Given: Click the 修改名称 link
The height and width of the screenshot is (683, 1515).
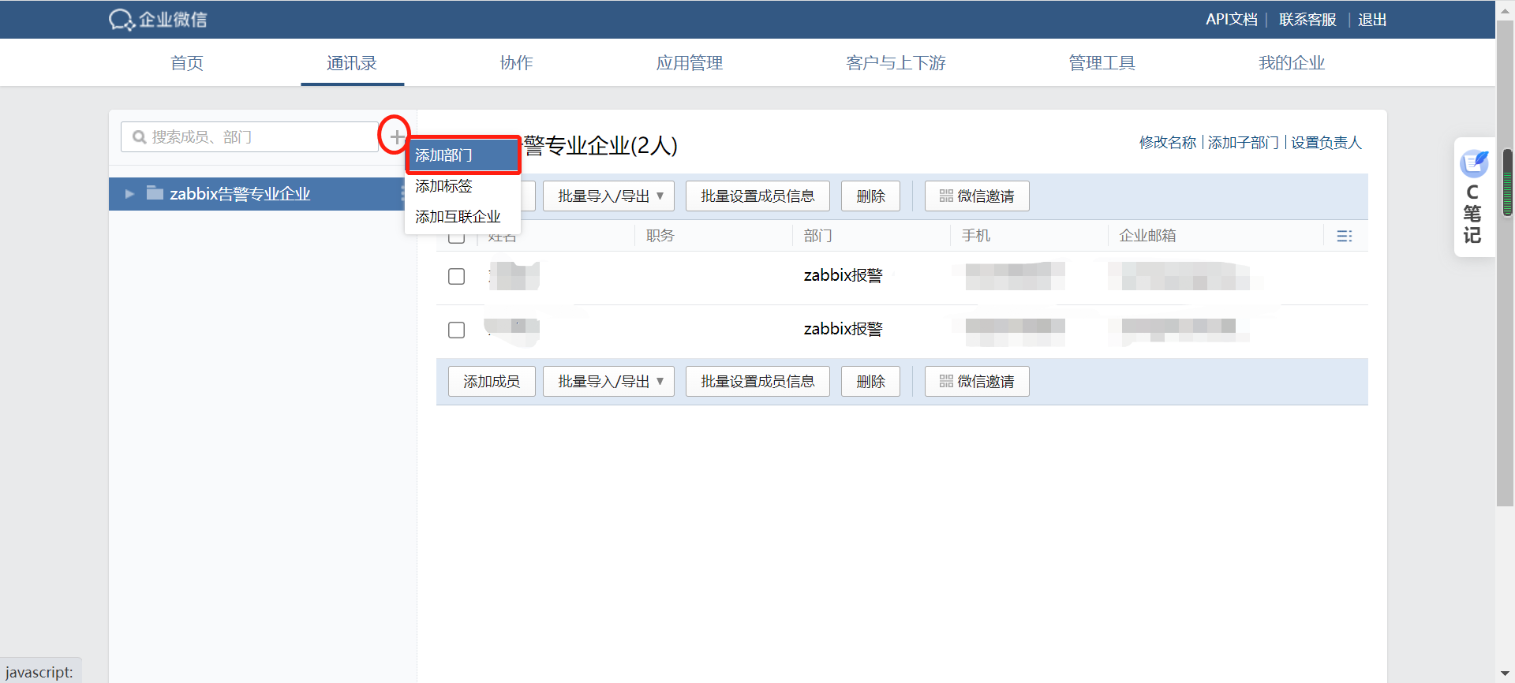Looking at the screenshot, I should coord(1168,143).
